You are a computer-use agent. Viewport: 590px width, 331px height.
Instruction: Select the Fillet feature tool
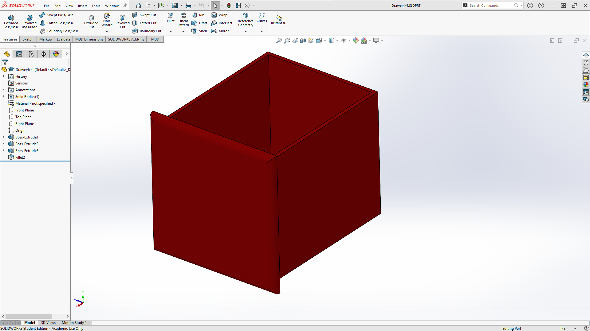[x=171, y=18]
